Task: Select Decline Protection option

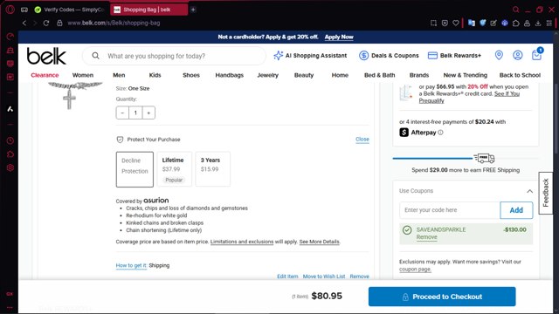Action: coord(135,169)
